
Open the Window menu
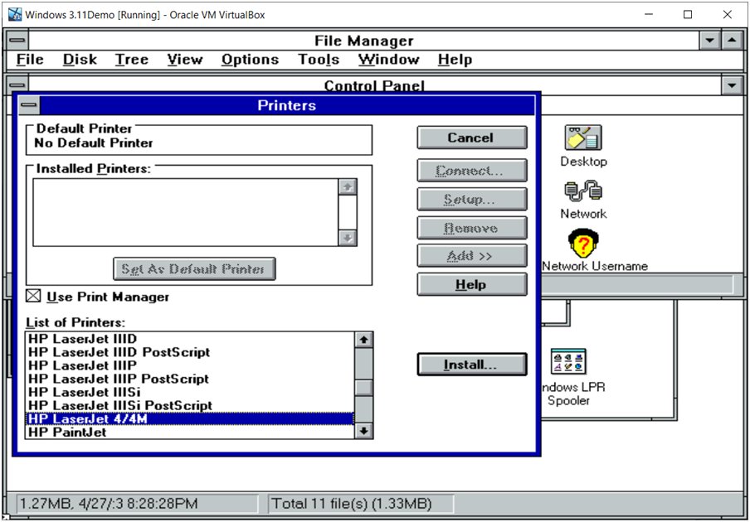point(388,59)
